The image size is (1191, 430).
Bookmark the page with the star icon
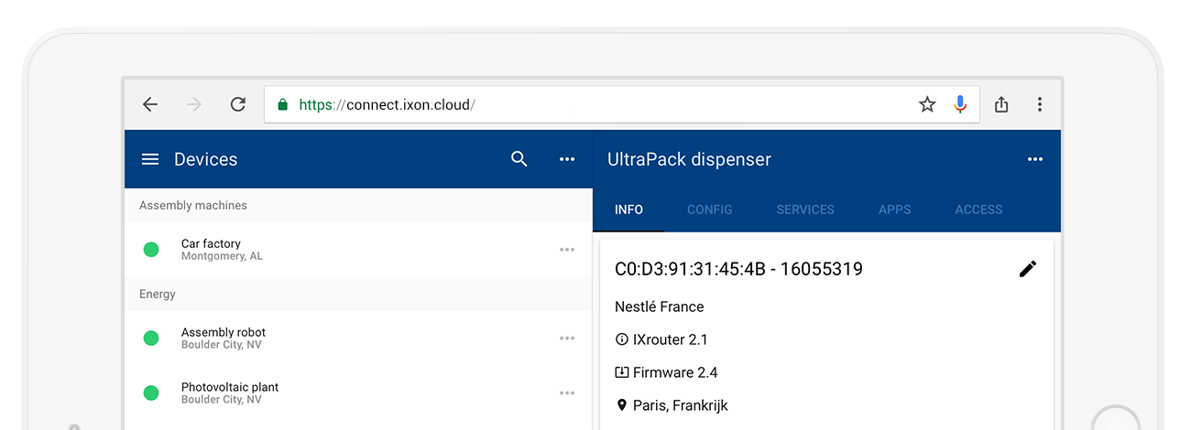click(927, 104)
